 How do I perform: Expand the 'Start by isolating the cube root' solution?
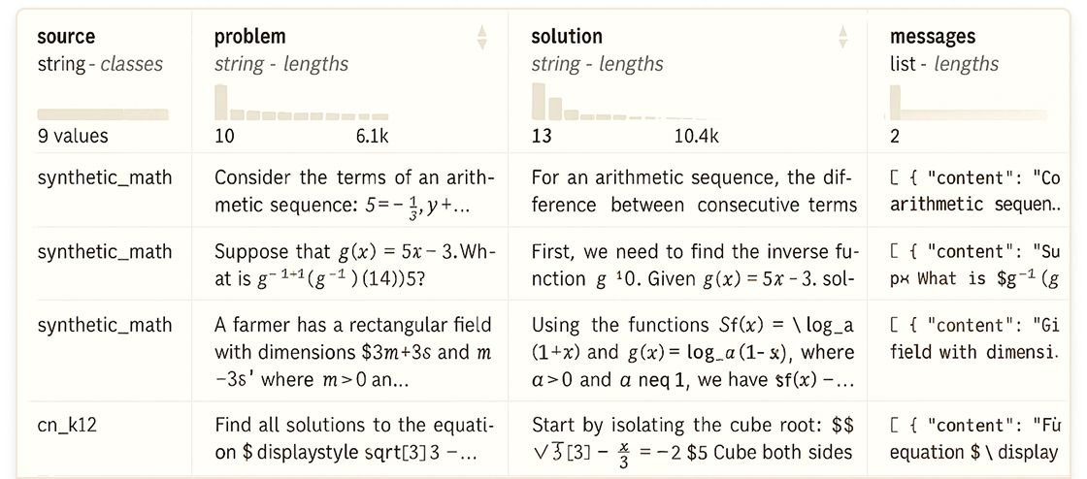coord(693,438)
